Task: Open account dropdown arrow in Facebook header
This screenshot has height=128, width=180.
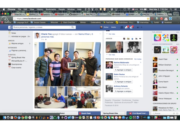Action: click(x=141, y=27)
